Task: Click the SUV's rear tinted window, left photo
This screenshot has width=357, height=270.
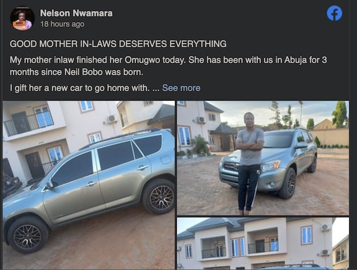Action: pos(148,145)
